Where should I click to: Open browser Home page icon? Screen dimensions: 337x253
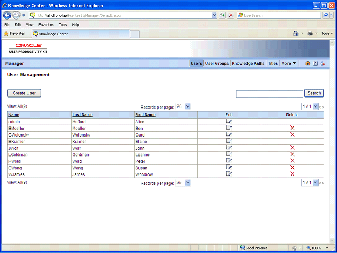296,33
